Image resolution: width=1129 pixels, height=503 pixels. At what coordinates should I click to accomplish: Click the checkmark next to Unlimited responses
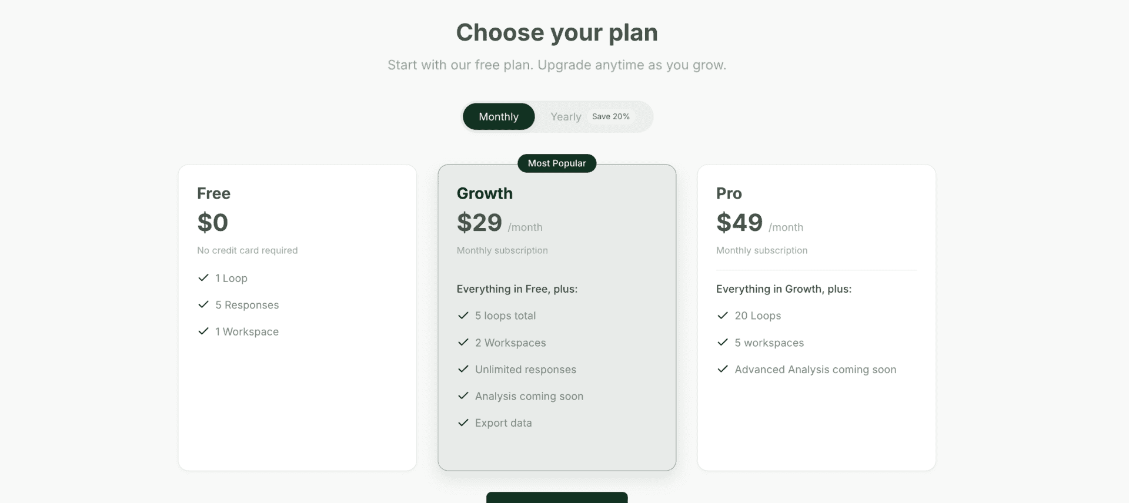tap(463, 369)
